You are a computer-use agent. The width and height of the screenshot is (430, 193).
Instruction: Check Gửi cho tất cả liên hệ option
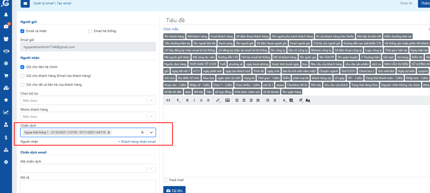(23, 85)
